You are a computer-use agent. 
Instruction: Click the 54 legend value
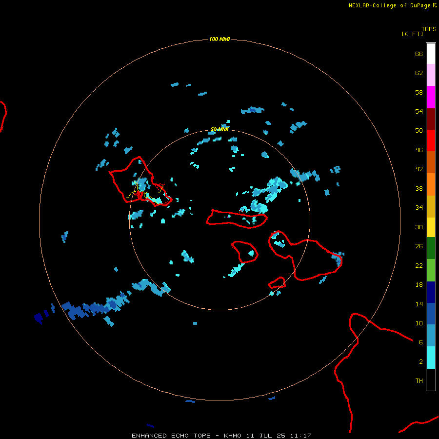419,111
